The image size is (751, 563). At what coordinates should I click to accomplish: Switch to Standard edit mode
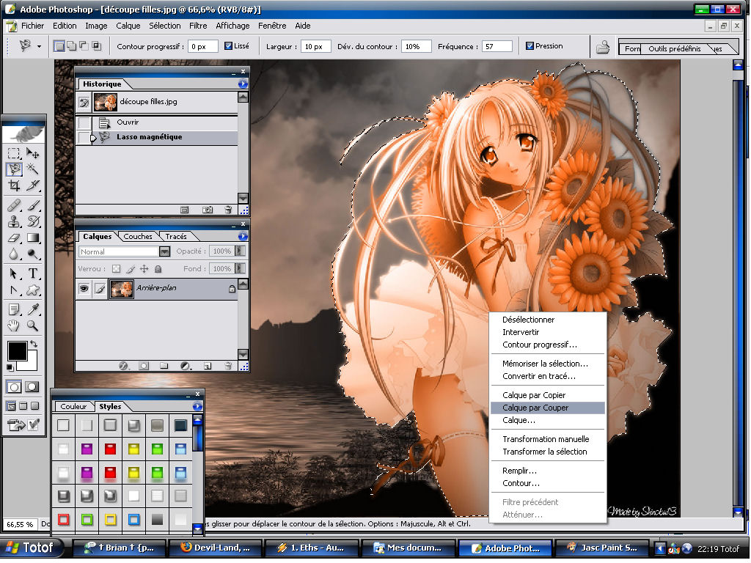coord(14,387)
